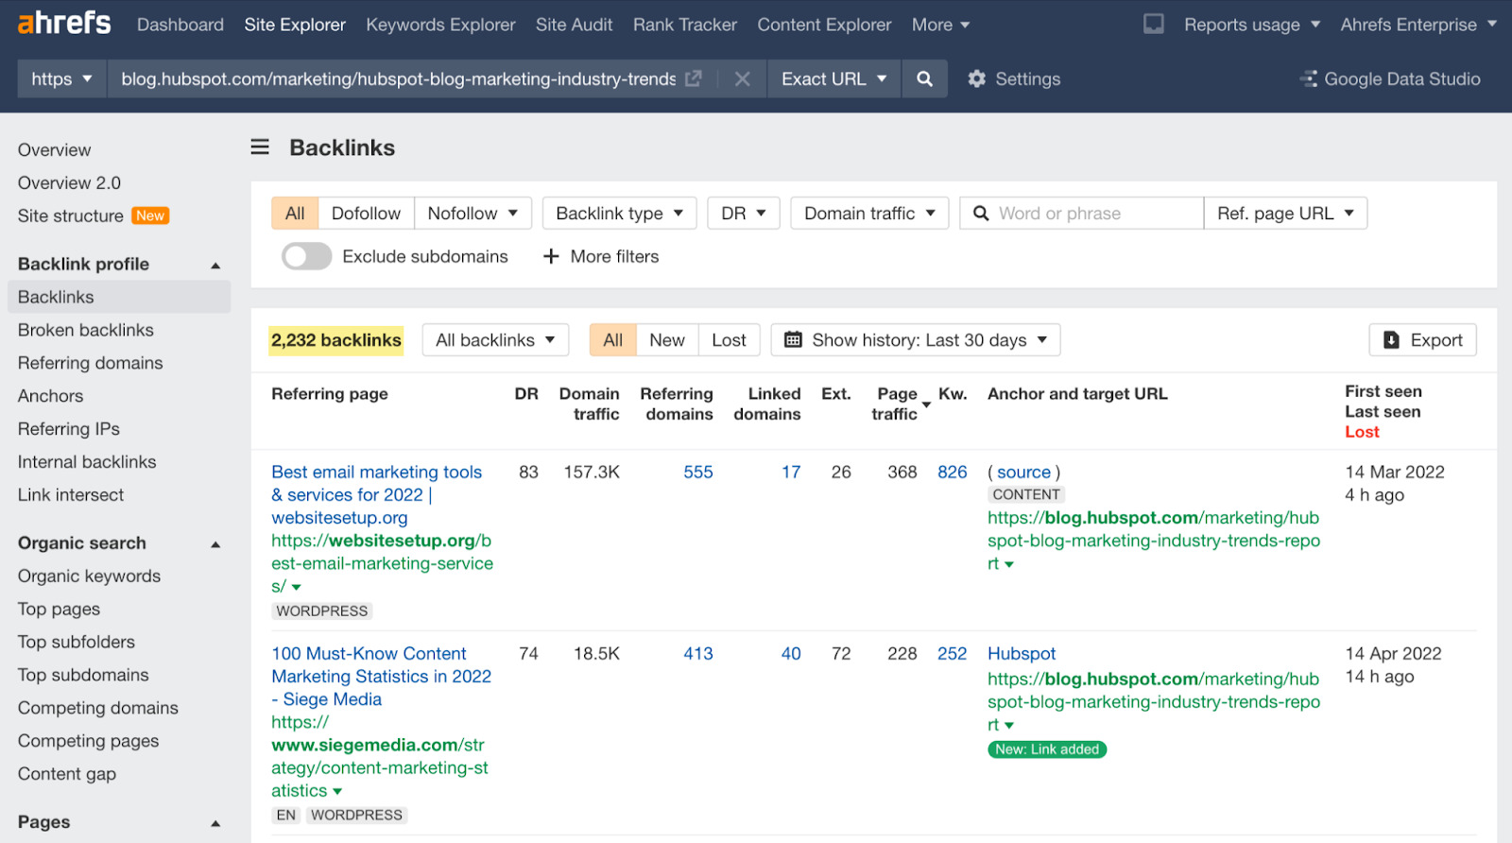Show only New backlinks

(667, 340)
